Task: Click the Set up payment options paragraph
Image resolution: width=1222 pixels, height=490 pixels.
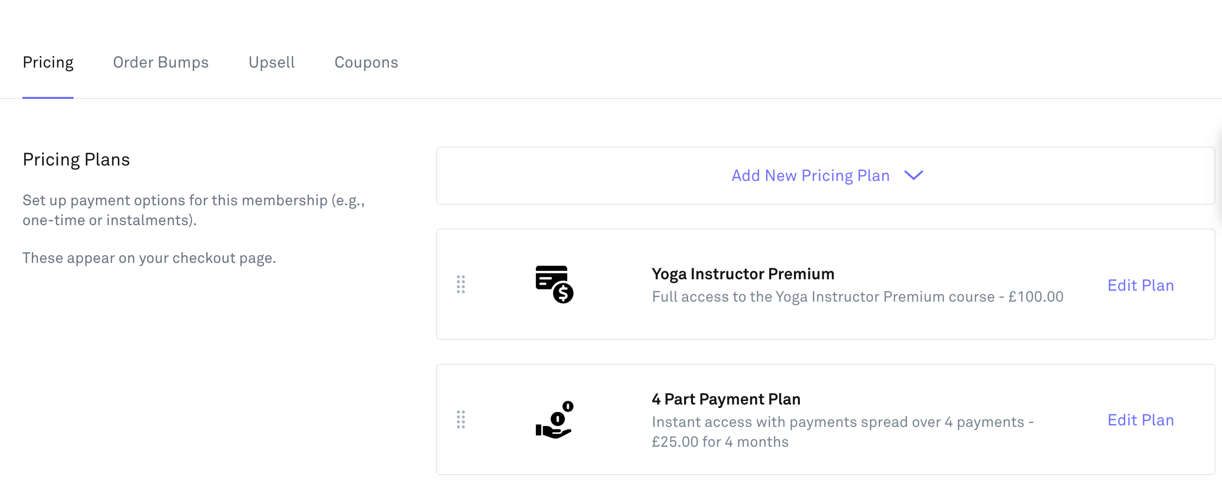Action: [x=193, y=210]
